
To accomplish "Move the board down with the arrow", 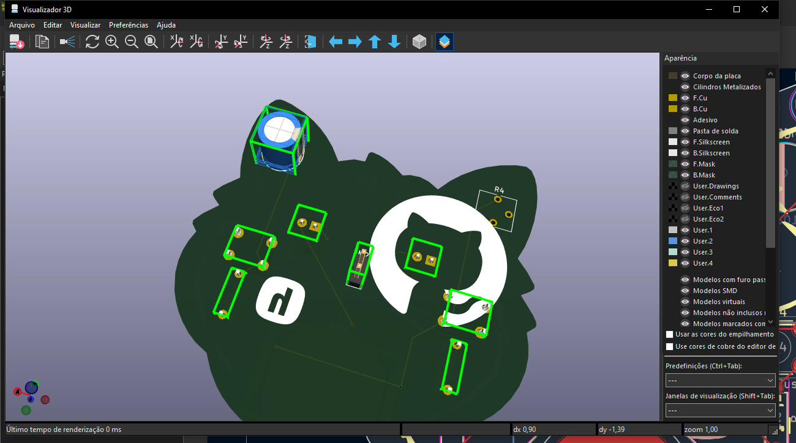I will click(x=394, y=42).
